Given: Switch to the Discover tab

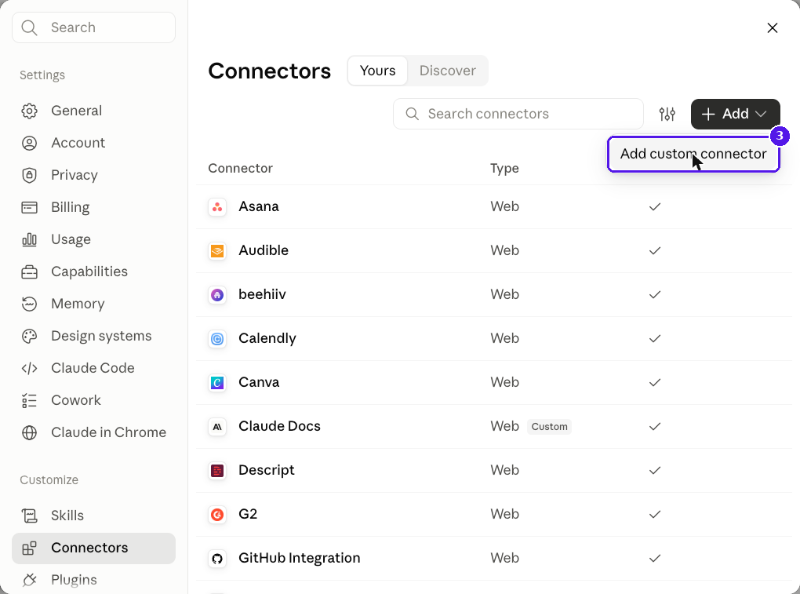Looking at the screenshot, I should coord(447,71).
